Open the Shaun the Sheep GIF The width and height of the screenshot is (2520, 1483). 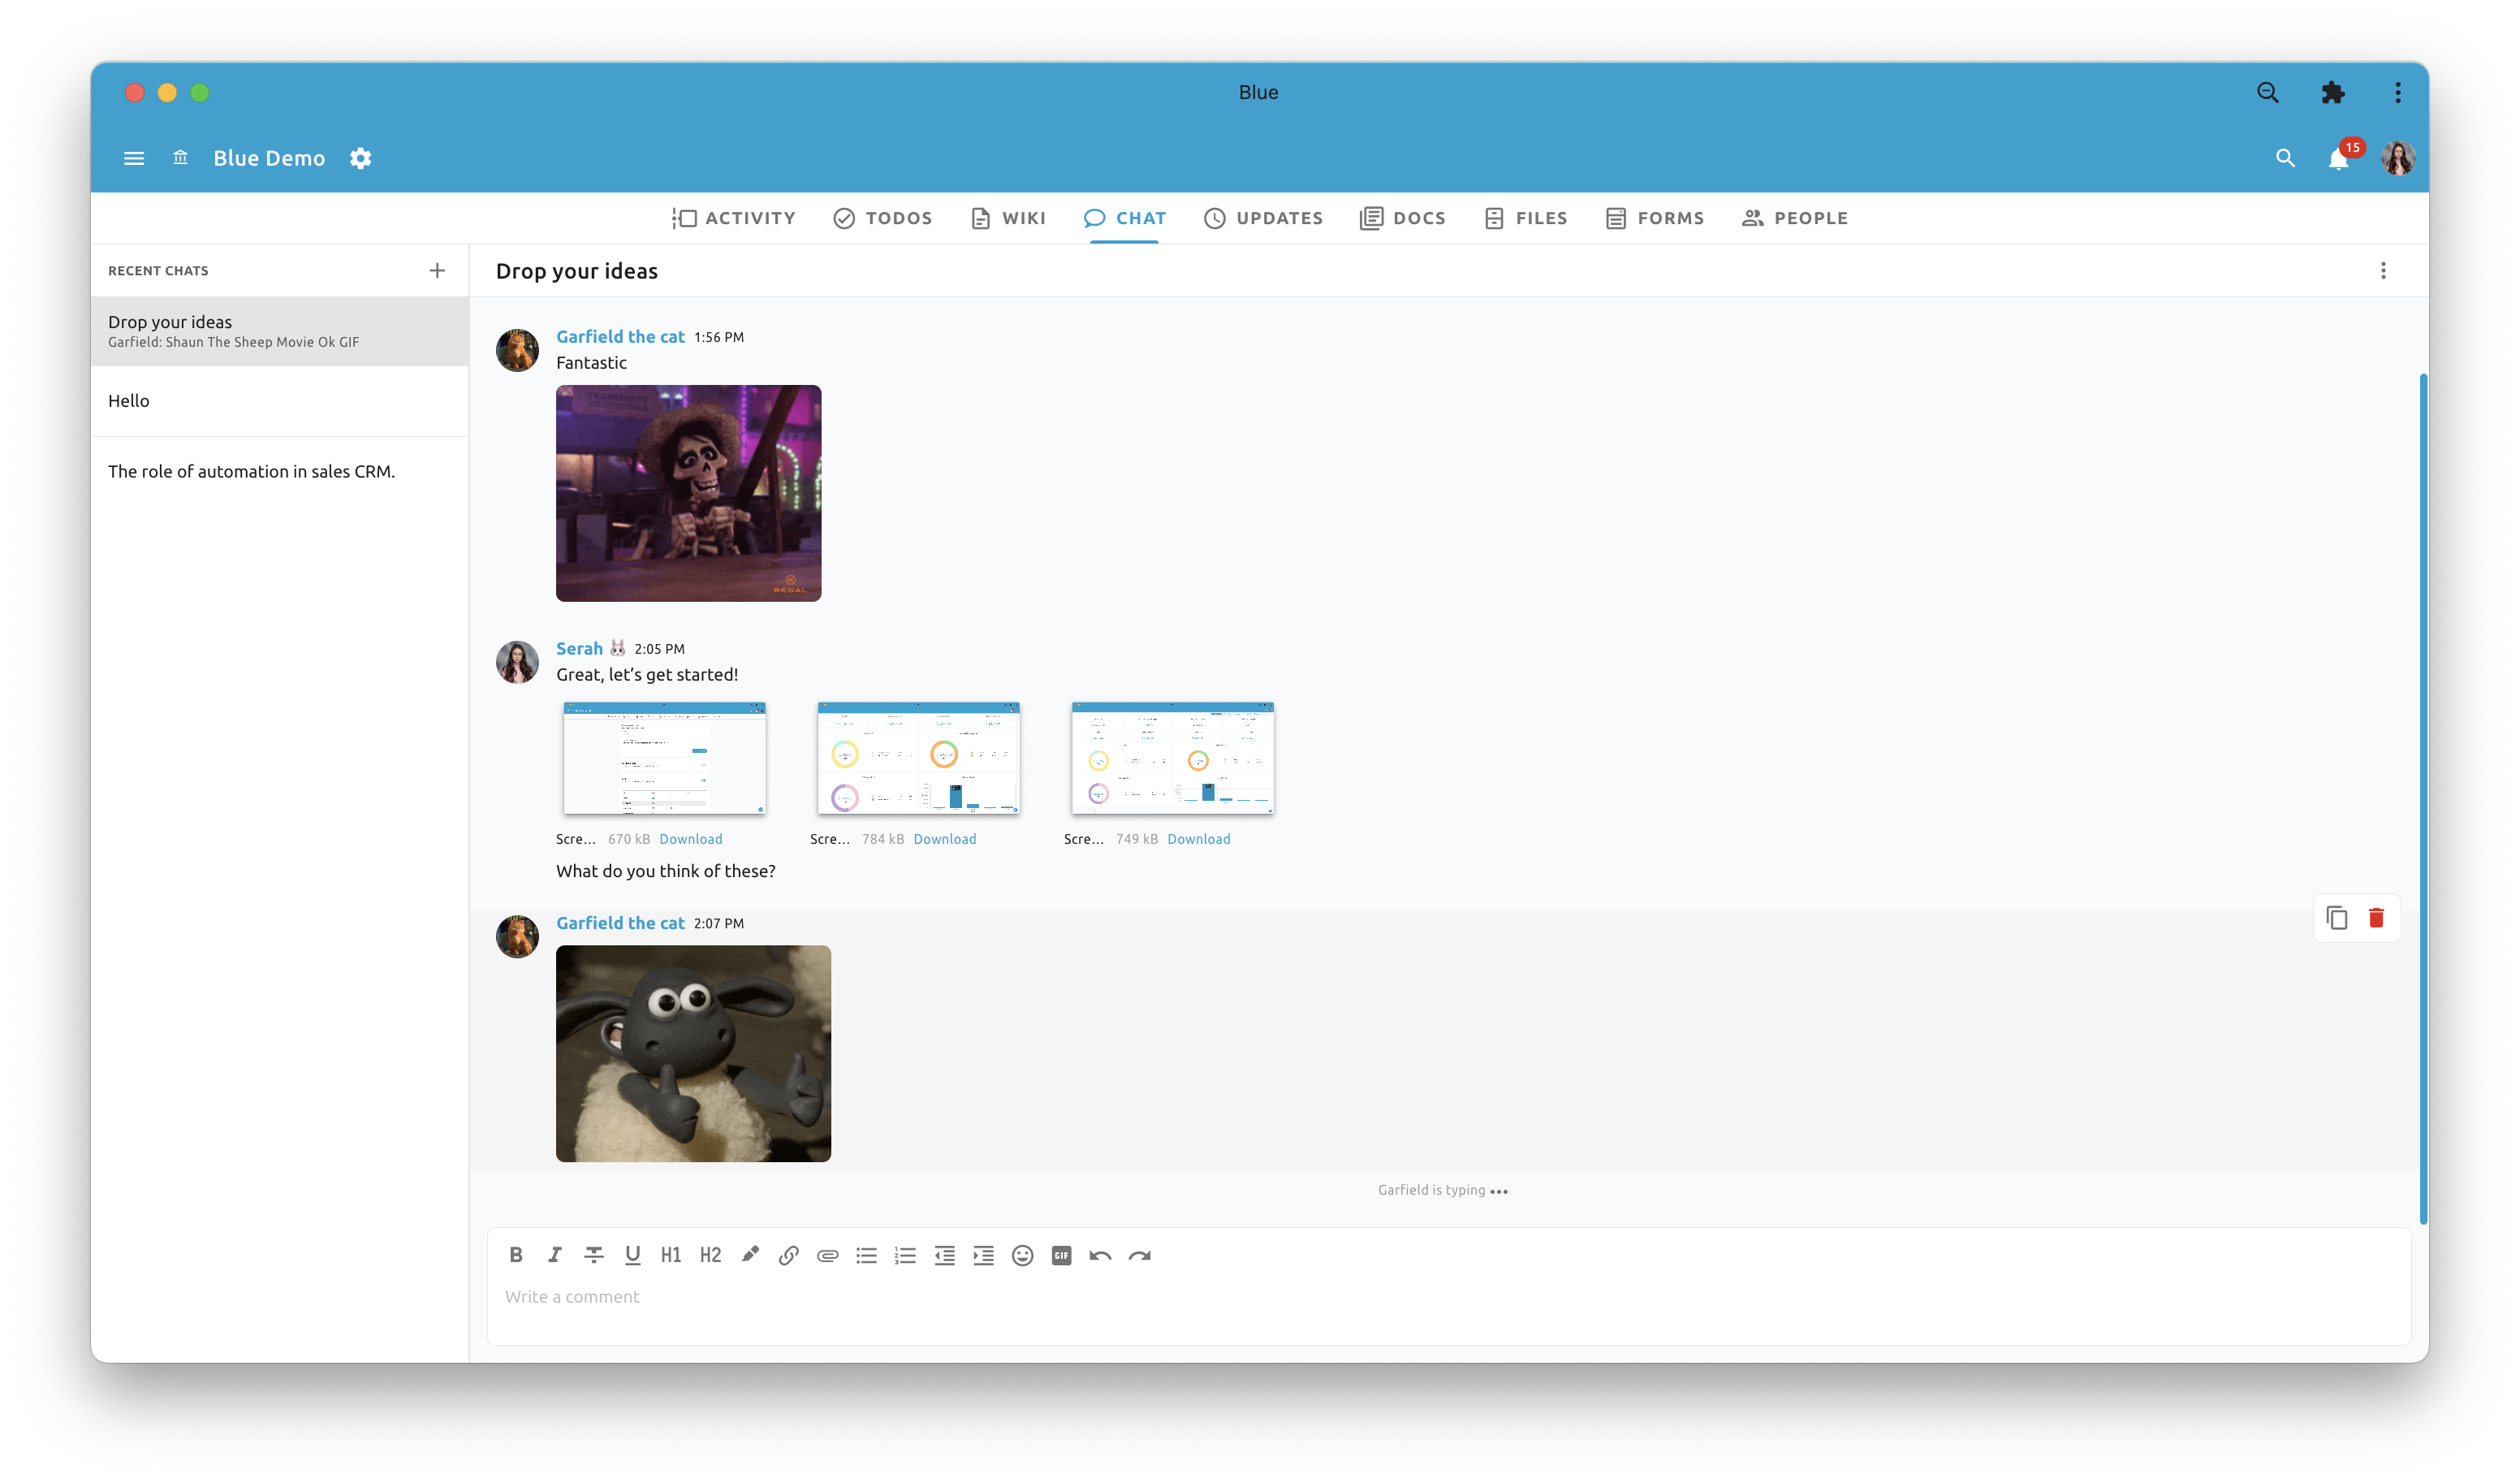click(x=693, y=1053)
